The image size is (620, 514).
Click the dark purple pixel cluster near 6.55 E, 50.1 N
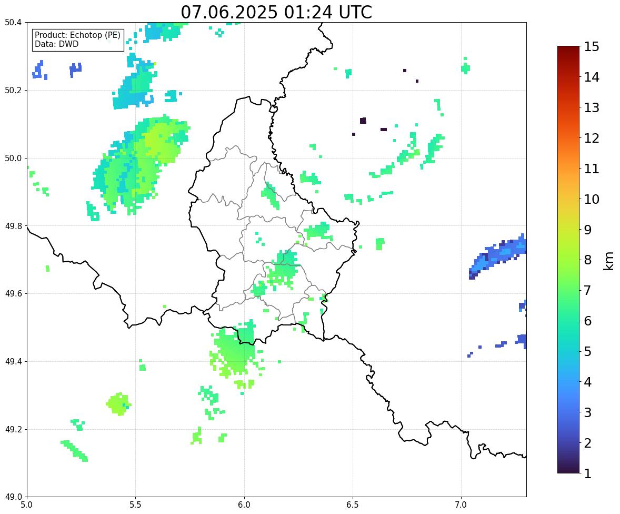[363, 121]
